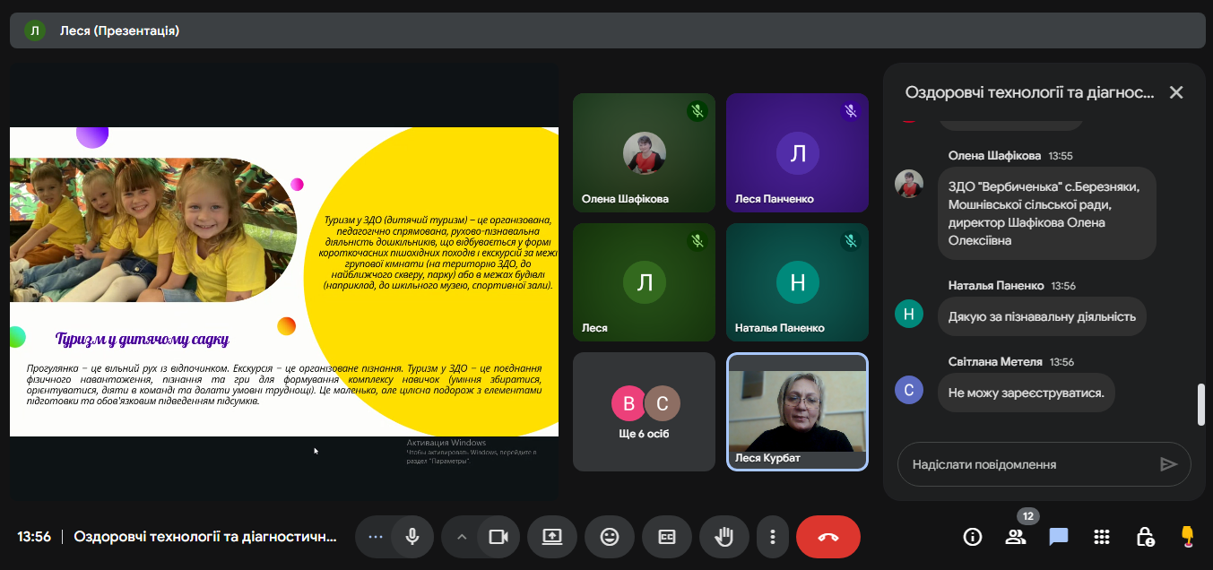The width and height of the screenshot is (1213, 570).
Task: Raise hand in the meeting
Action: point(723,537)
